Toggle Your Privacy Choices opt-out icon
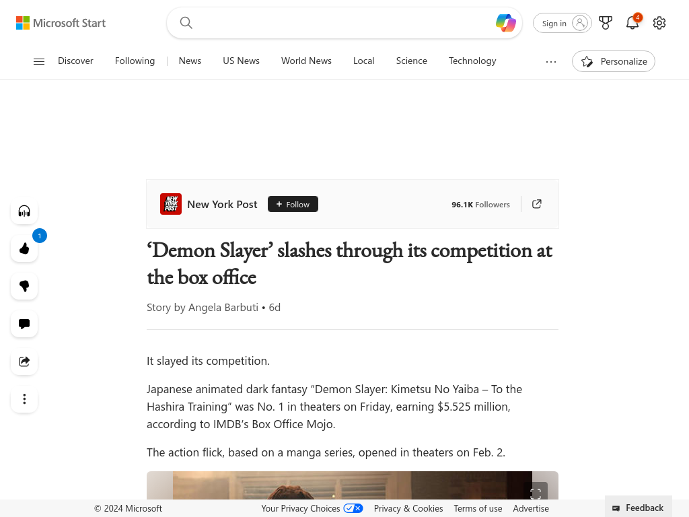Screen dimensions: 689x517 [353, 508]
